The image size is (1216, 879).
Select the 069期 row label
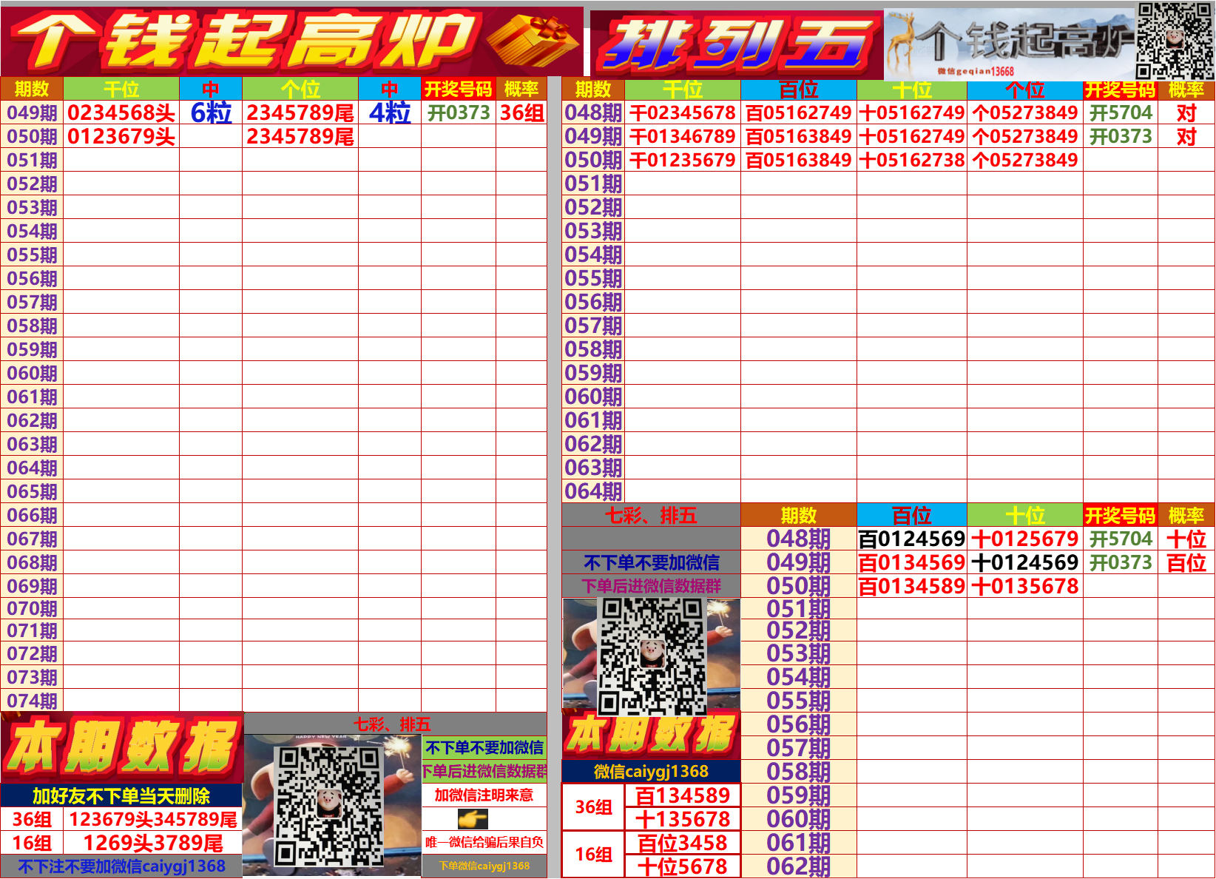tap(32, 586)
